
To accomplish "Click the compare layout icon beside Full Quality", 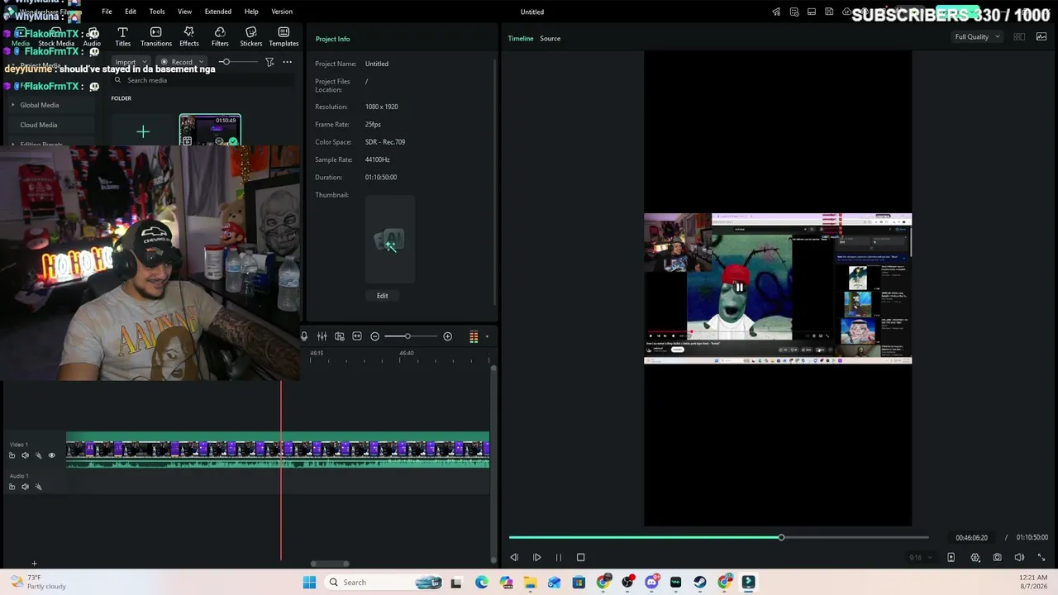I will tap(1019, 37).
